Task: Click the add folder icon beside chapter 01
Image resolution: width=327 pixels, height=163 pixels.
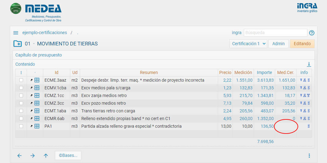Action: pyautogui.click(x=17, y=44)
